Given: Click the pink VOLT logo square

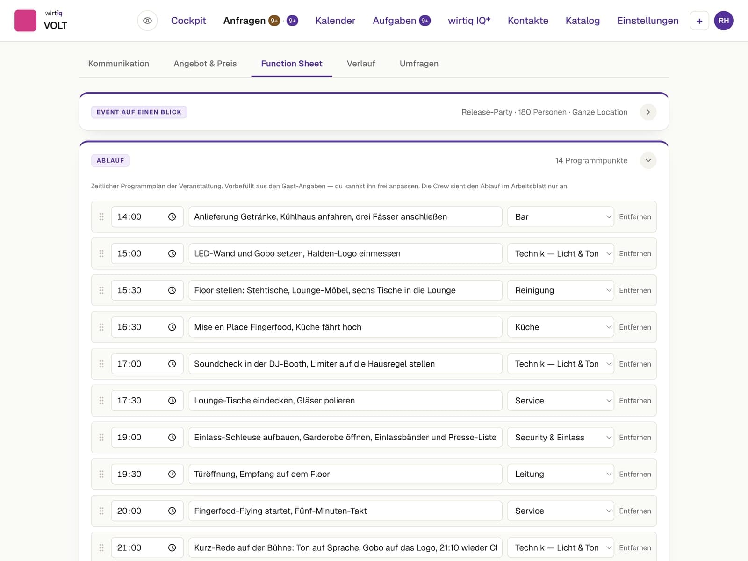Looking at the screenshot, I should 25,21.
